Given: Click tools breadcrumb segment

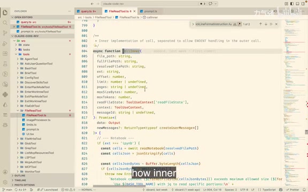Looking at the screenshot, I should pos(88,17).
